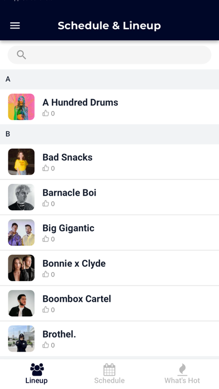Image resolution: width=219 pixels, height=389 pixels.
Task: Like A Hundred Drums with thumbs-up
Action: coord(46,113)
